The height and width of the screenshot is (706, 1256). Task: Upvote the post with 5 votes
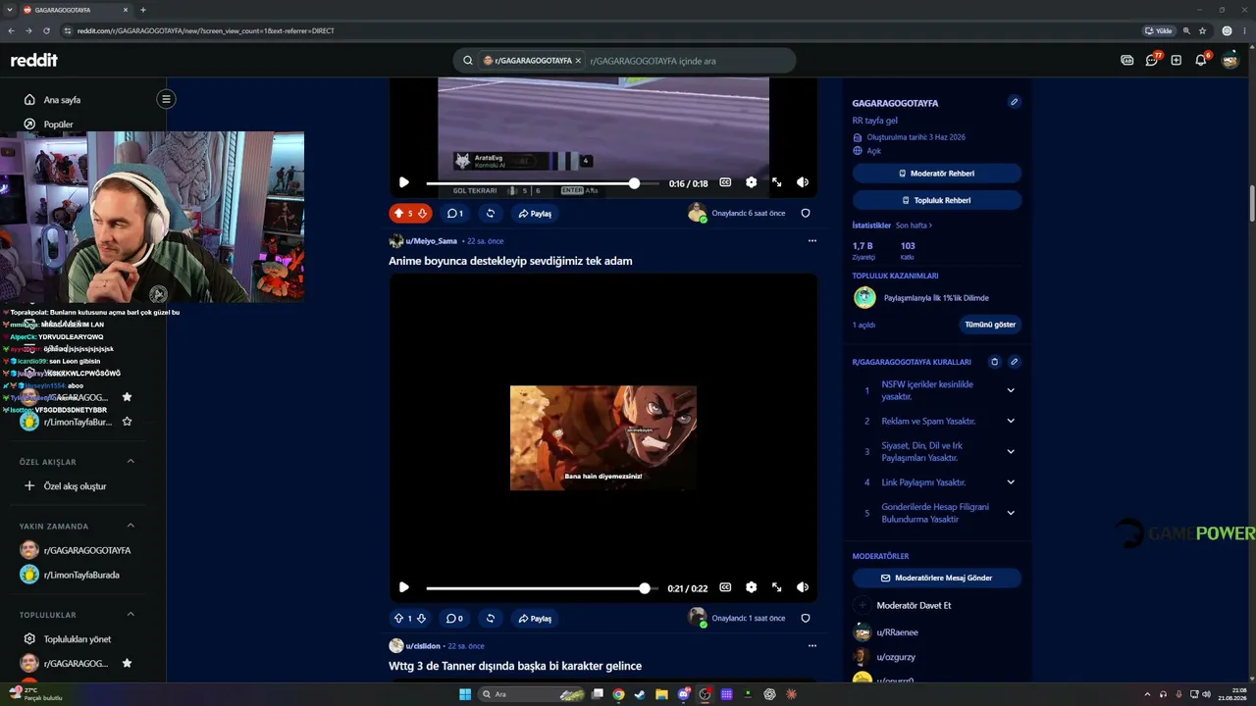[398, 213]
